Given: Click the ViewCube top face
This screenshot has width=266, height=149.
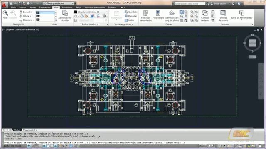Looking at the screenshot, I should 252,43.
